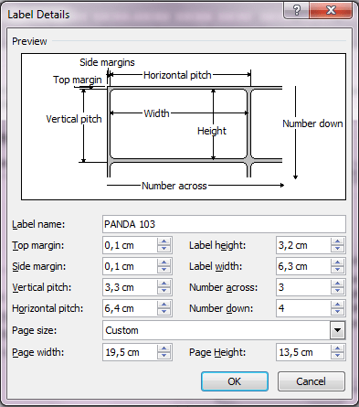The height and width of the screenshot is (407, 359).
Task: Click the "Top margin:" field label
Action: [38, 245]
